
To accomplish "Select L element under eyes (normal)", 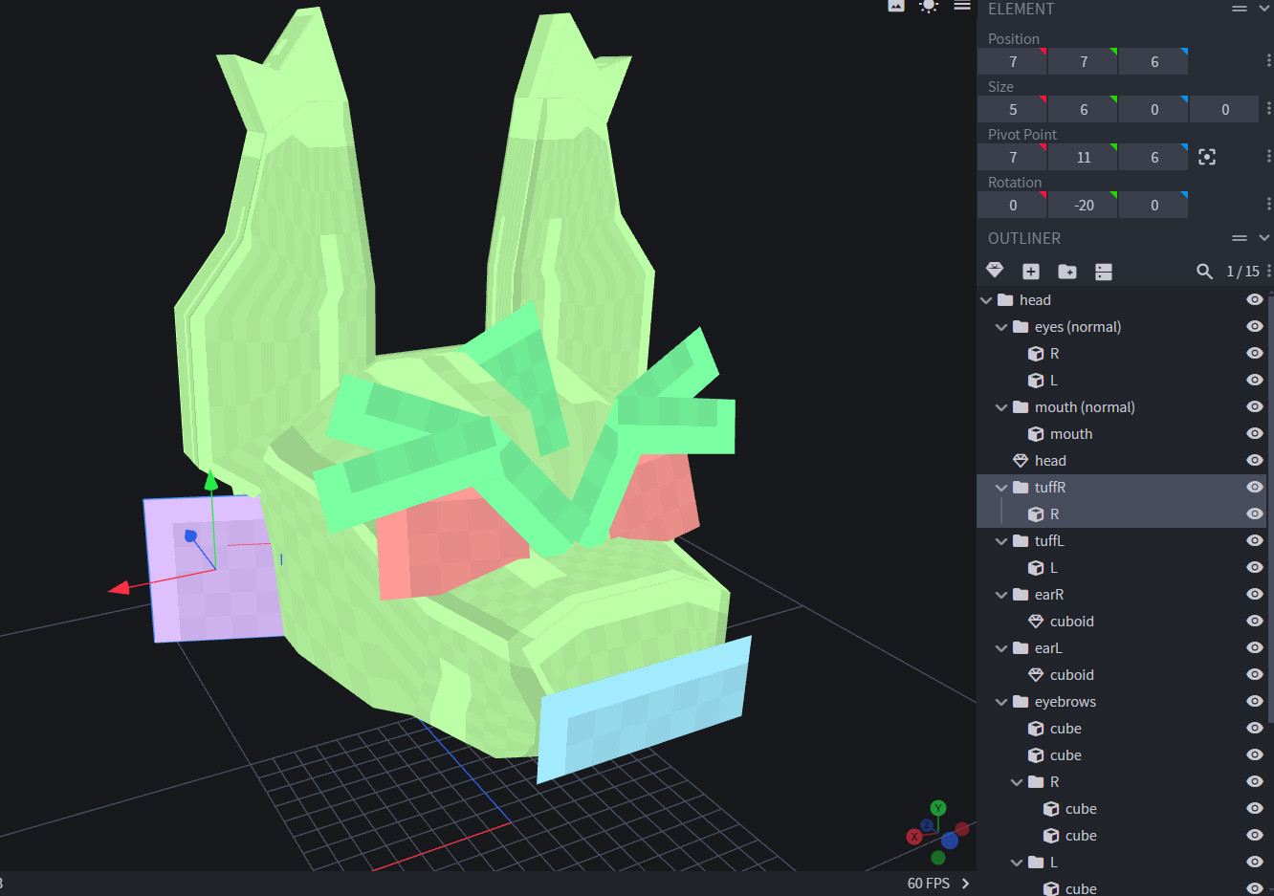I will click(x=1121, y=381).
